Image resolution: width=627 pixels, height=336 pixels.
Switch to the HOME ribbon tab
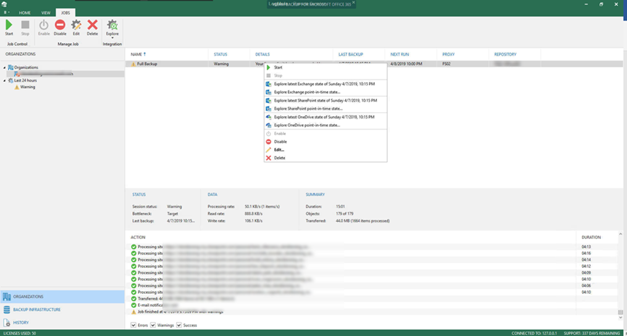25,13
